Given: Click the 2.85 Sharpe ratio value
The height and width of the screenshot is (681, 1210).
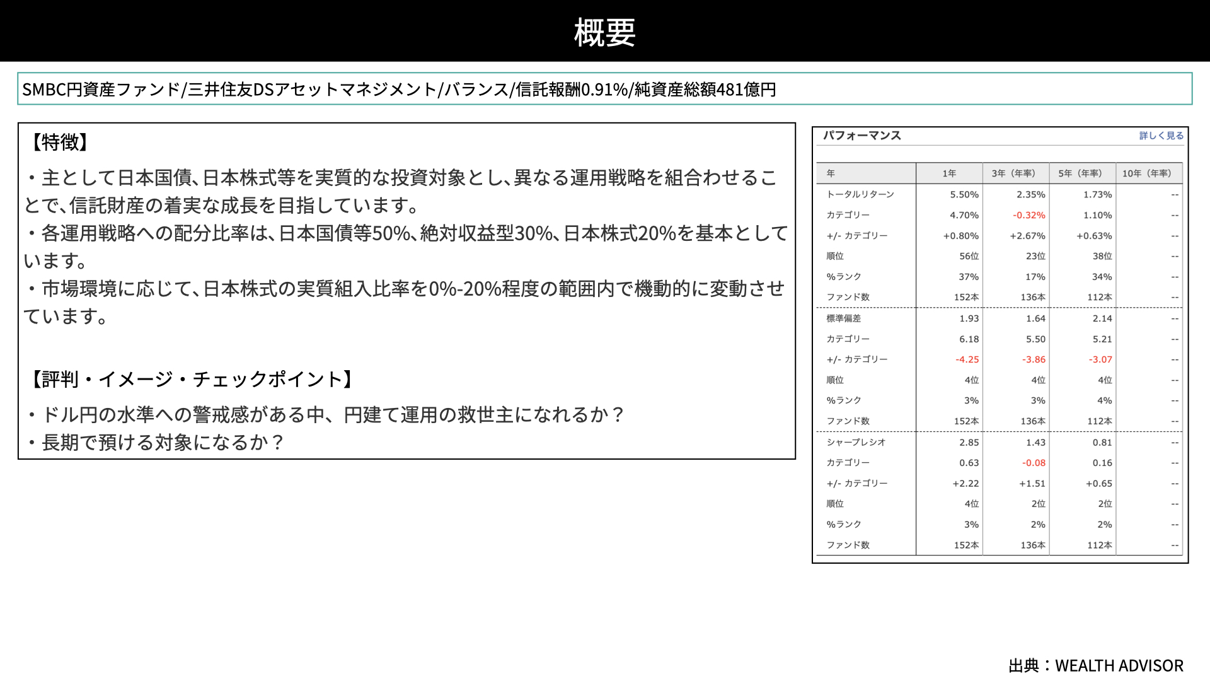Looking at the screenshot, I should tap(969, 443).
